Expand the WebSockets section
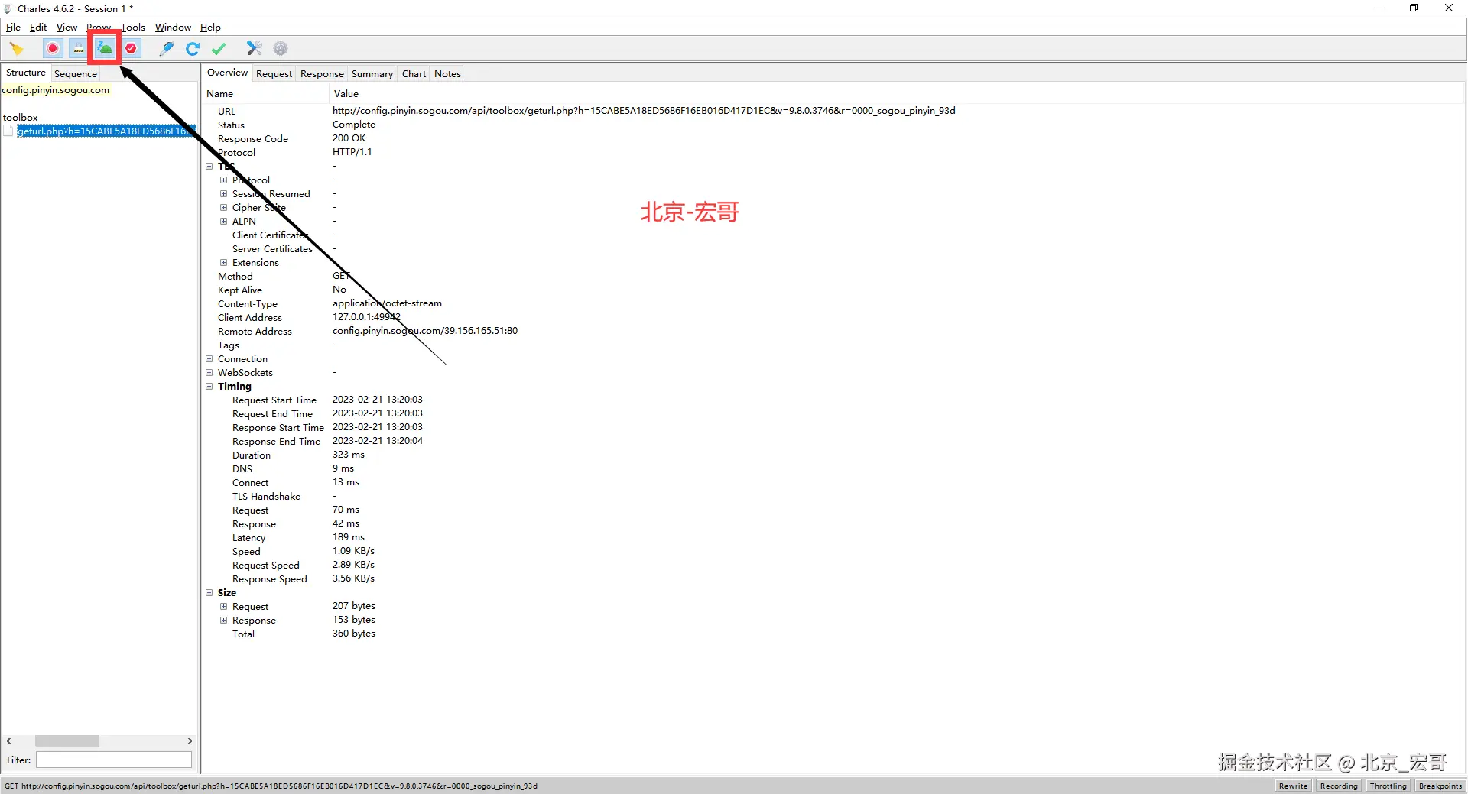1468x794 pixels. (209, 373)
